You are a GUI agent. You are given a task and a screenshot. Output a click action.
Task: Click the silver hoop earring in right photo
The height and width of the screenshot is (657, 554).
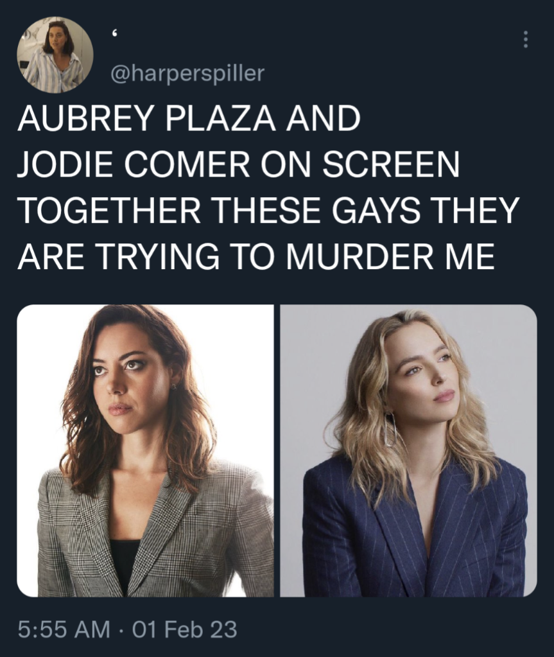(x=390, y=429)
